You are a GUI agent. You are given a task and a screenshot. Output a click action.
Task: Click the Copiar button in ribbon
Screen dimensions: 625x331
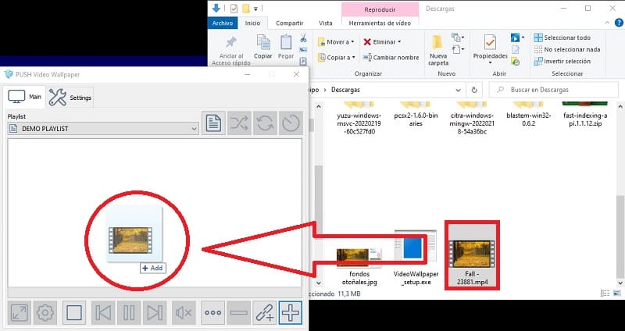click(263, 47)
